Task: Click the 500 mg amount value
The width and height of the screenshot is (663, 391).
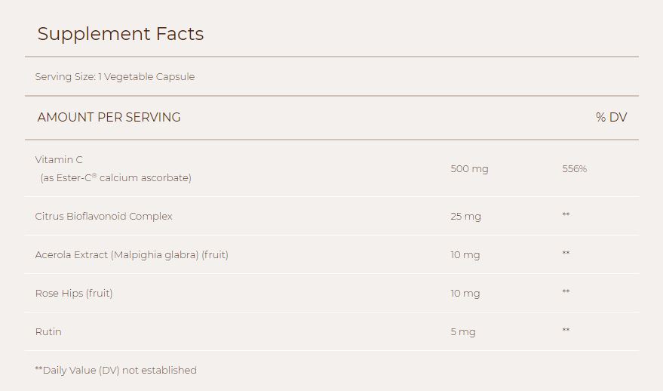Action: coord(469,169)
